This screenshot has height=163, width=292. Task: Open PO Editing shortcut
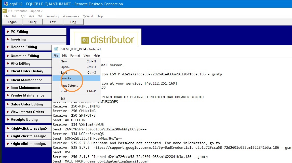(x=36, y=32)
